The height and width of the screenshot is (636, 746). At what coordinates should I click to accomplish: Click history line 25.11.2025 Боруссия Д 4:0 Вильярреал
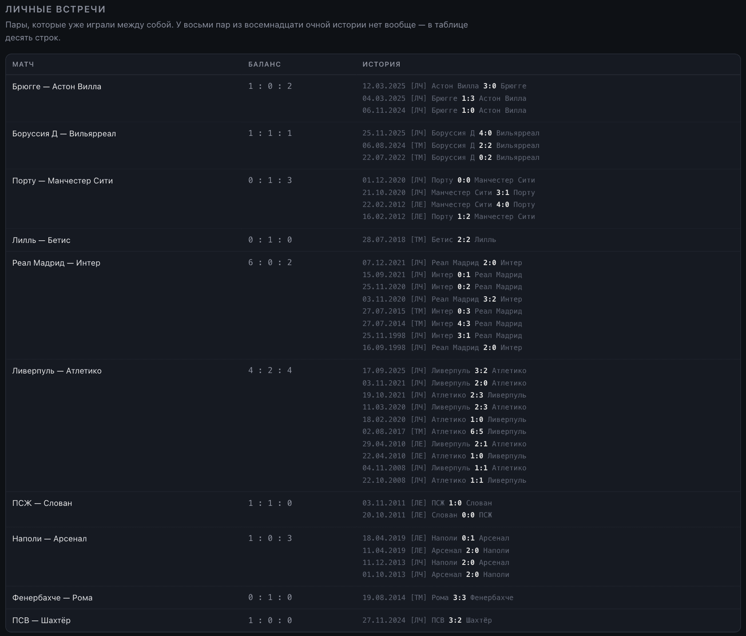(451, 133)
